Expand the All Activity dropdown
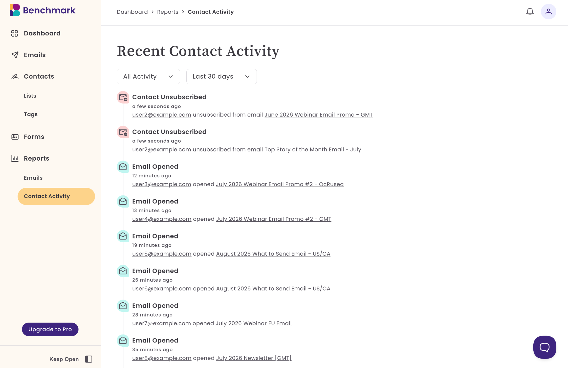 click(148, 76)
